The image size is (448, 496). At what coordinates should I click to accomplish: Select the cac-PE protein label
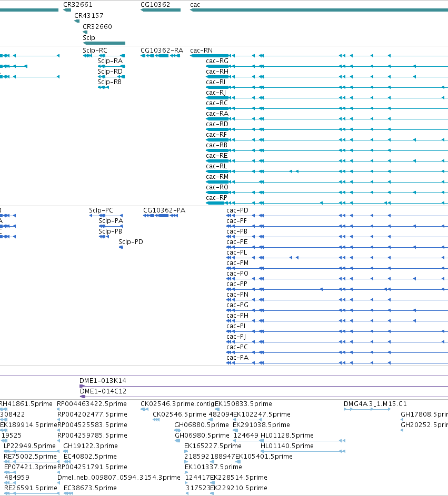237,242
